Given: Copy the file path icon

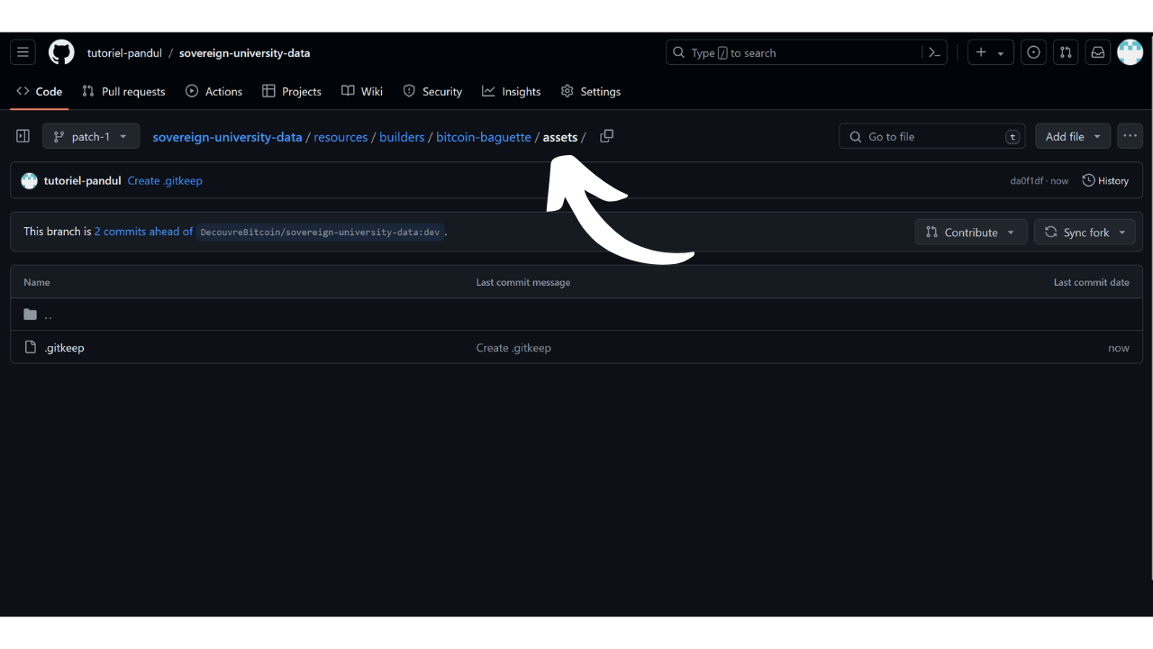Looking at the screenshot, I should 606,136.
